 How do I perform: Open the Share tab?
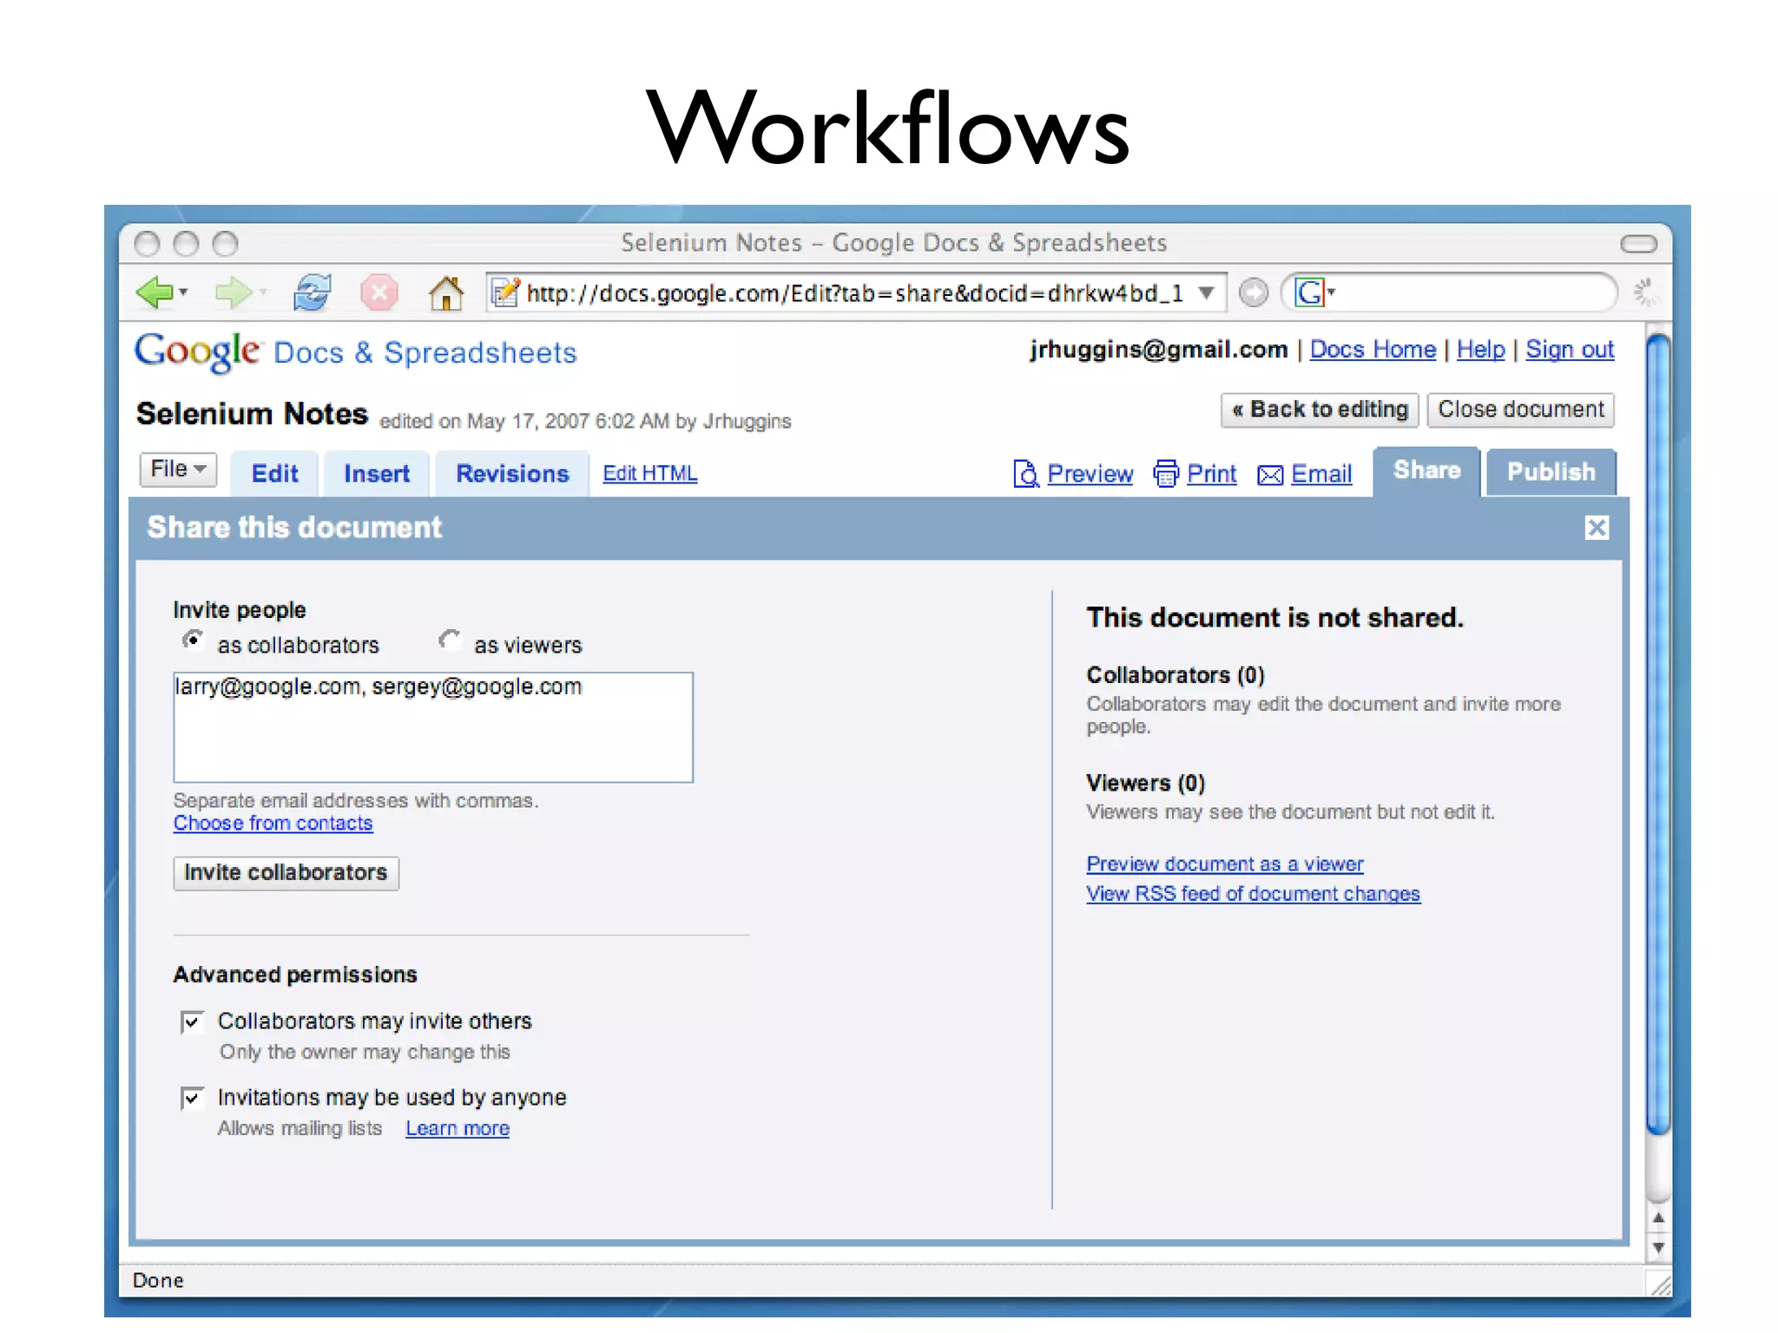click(1426, 471)
